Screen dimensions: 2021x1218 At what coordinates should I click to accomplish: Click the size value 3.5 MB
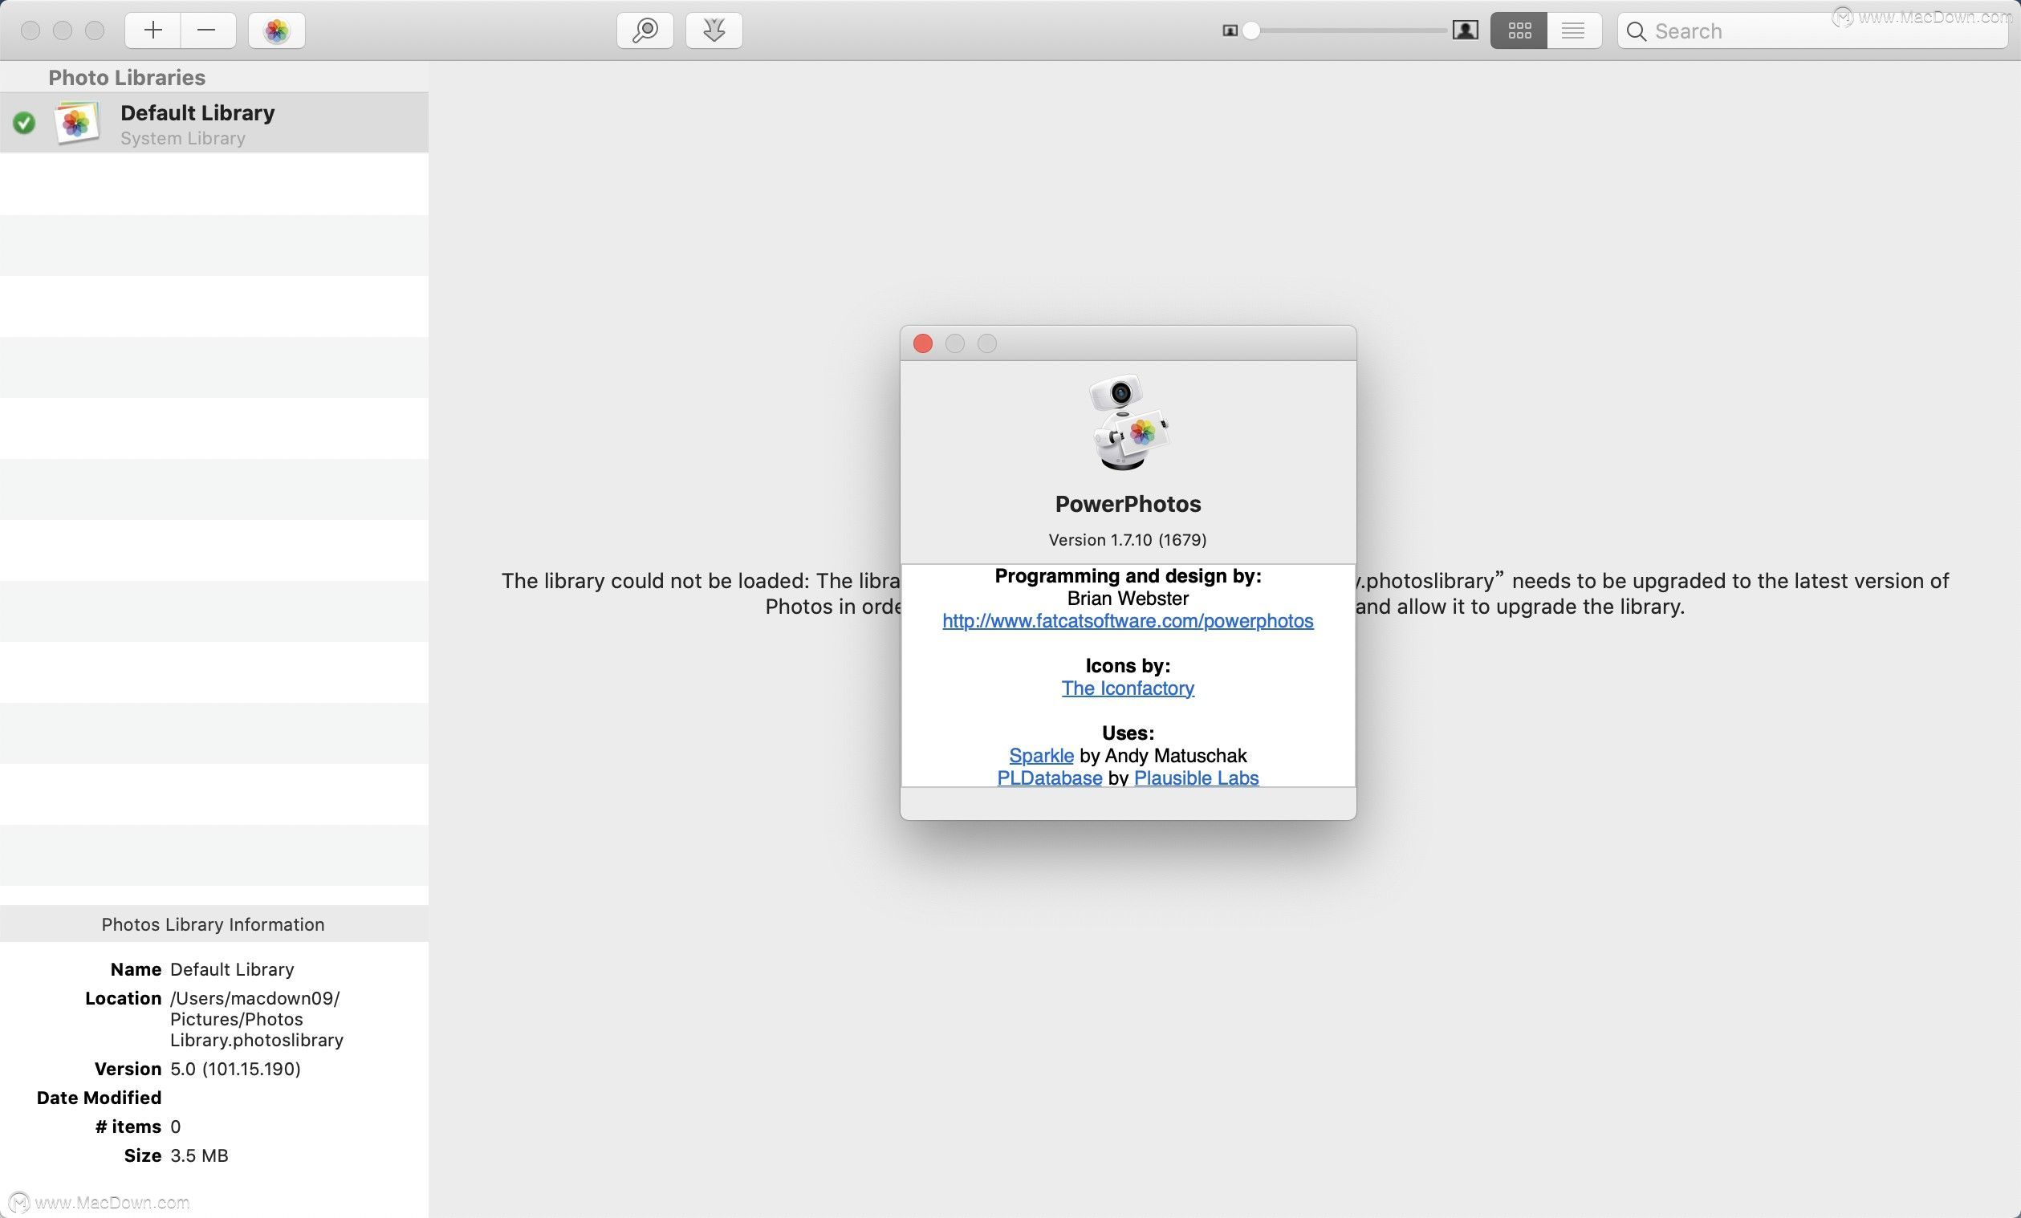pyautogui.click(x=199, y=1155)
